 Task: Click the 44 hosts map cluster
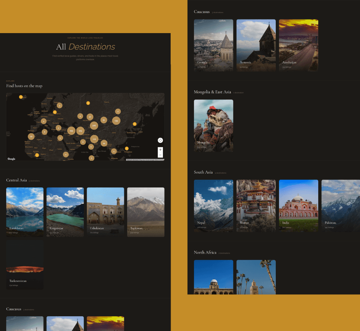tap(104, 143)
